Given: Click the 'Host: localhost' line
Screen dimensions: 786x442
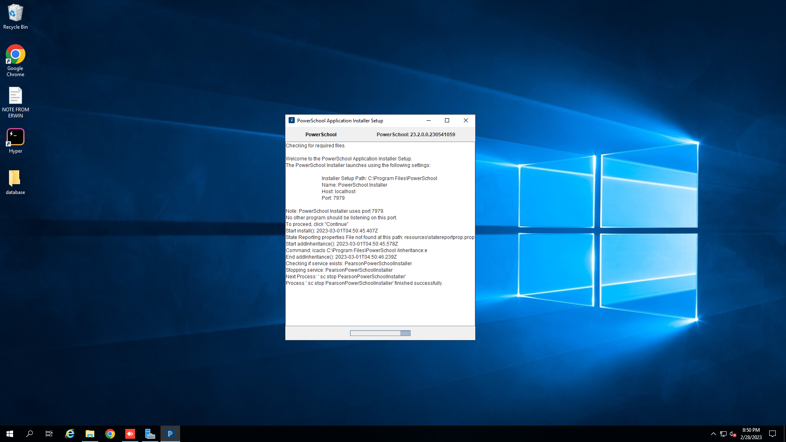Looking at the screenshot, I should (x=339, y=192).
